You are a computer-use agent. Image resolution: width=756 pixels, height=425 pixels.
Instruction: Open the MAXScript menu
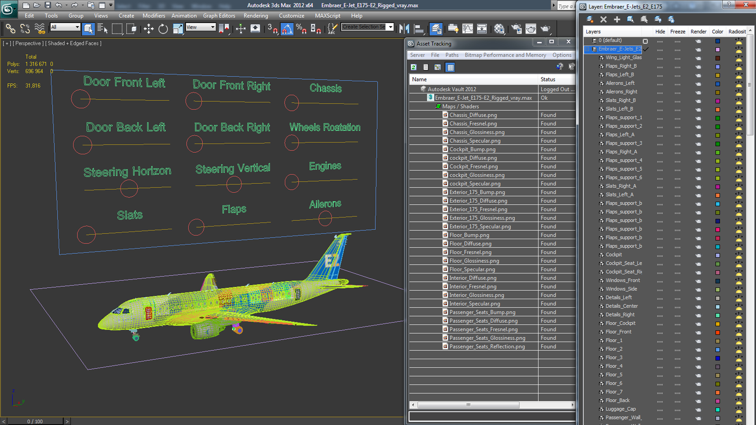tap(327, 16)
